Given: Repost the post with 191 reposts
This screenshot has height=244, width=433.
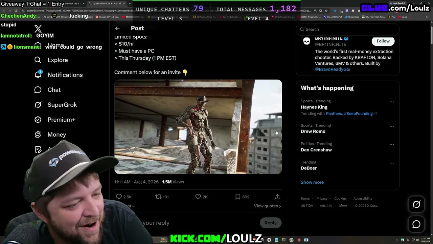Looking at the screenshot, I should pyautogui.click(x=158, y=197).
